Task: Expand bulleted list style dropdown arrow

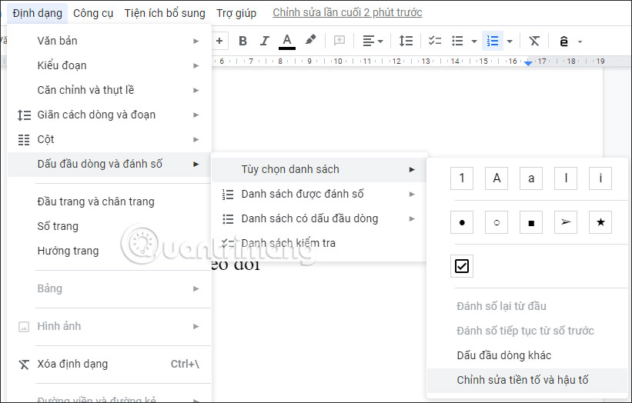Action: click(x=474, y=41)
